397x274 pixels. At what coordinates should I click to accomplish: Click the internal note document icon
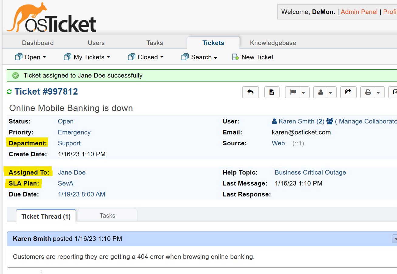(x=272, y=92)
